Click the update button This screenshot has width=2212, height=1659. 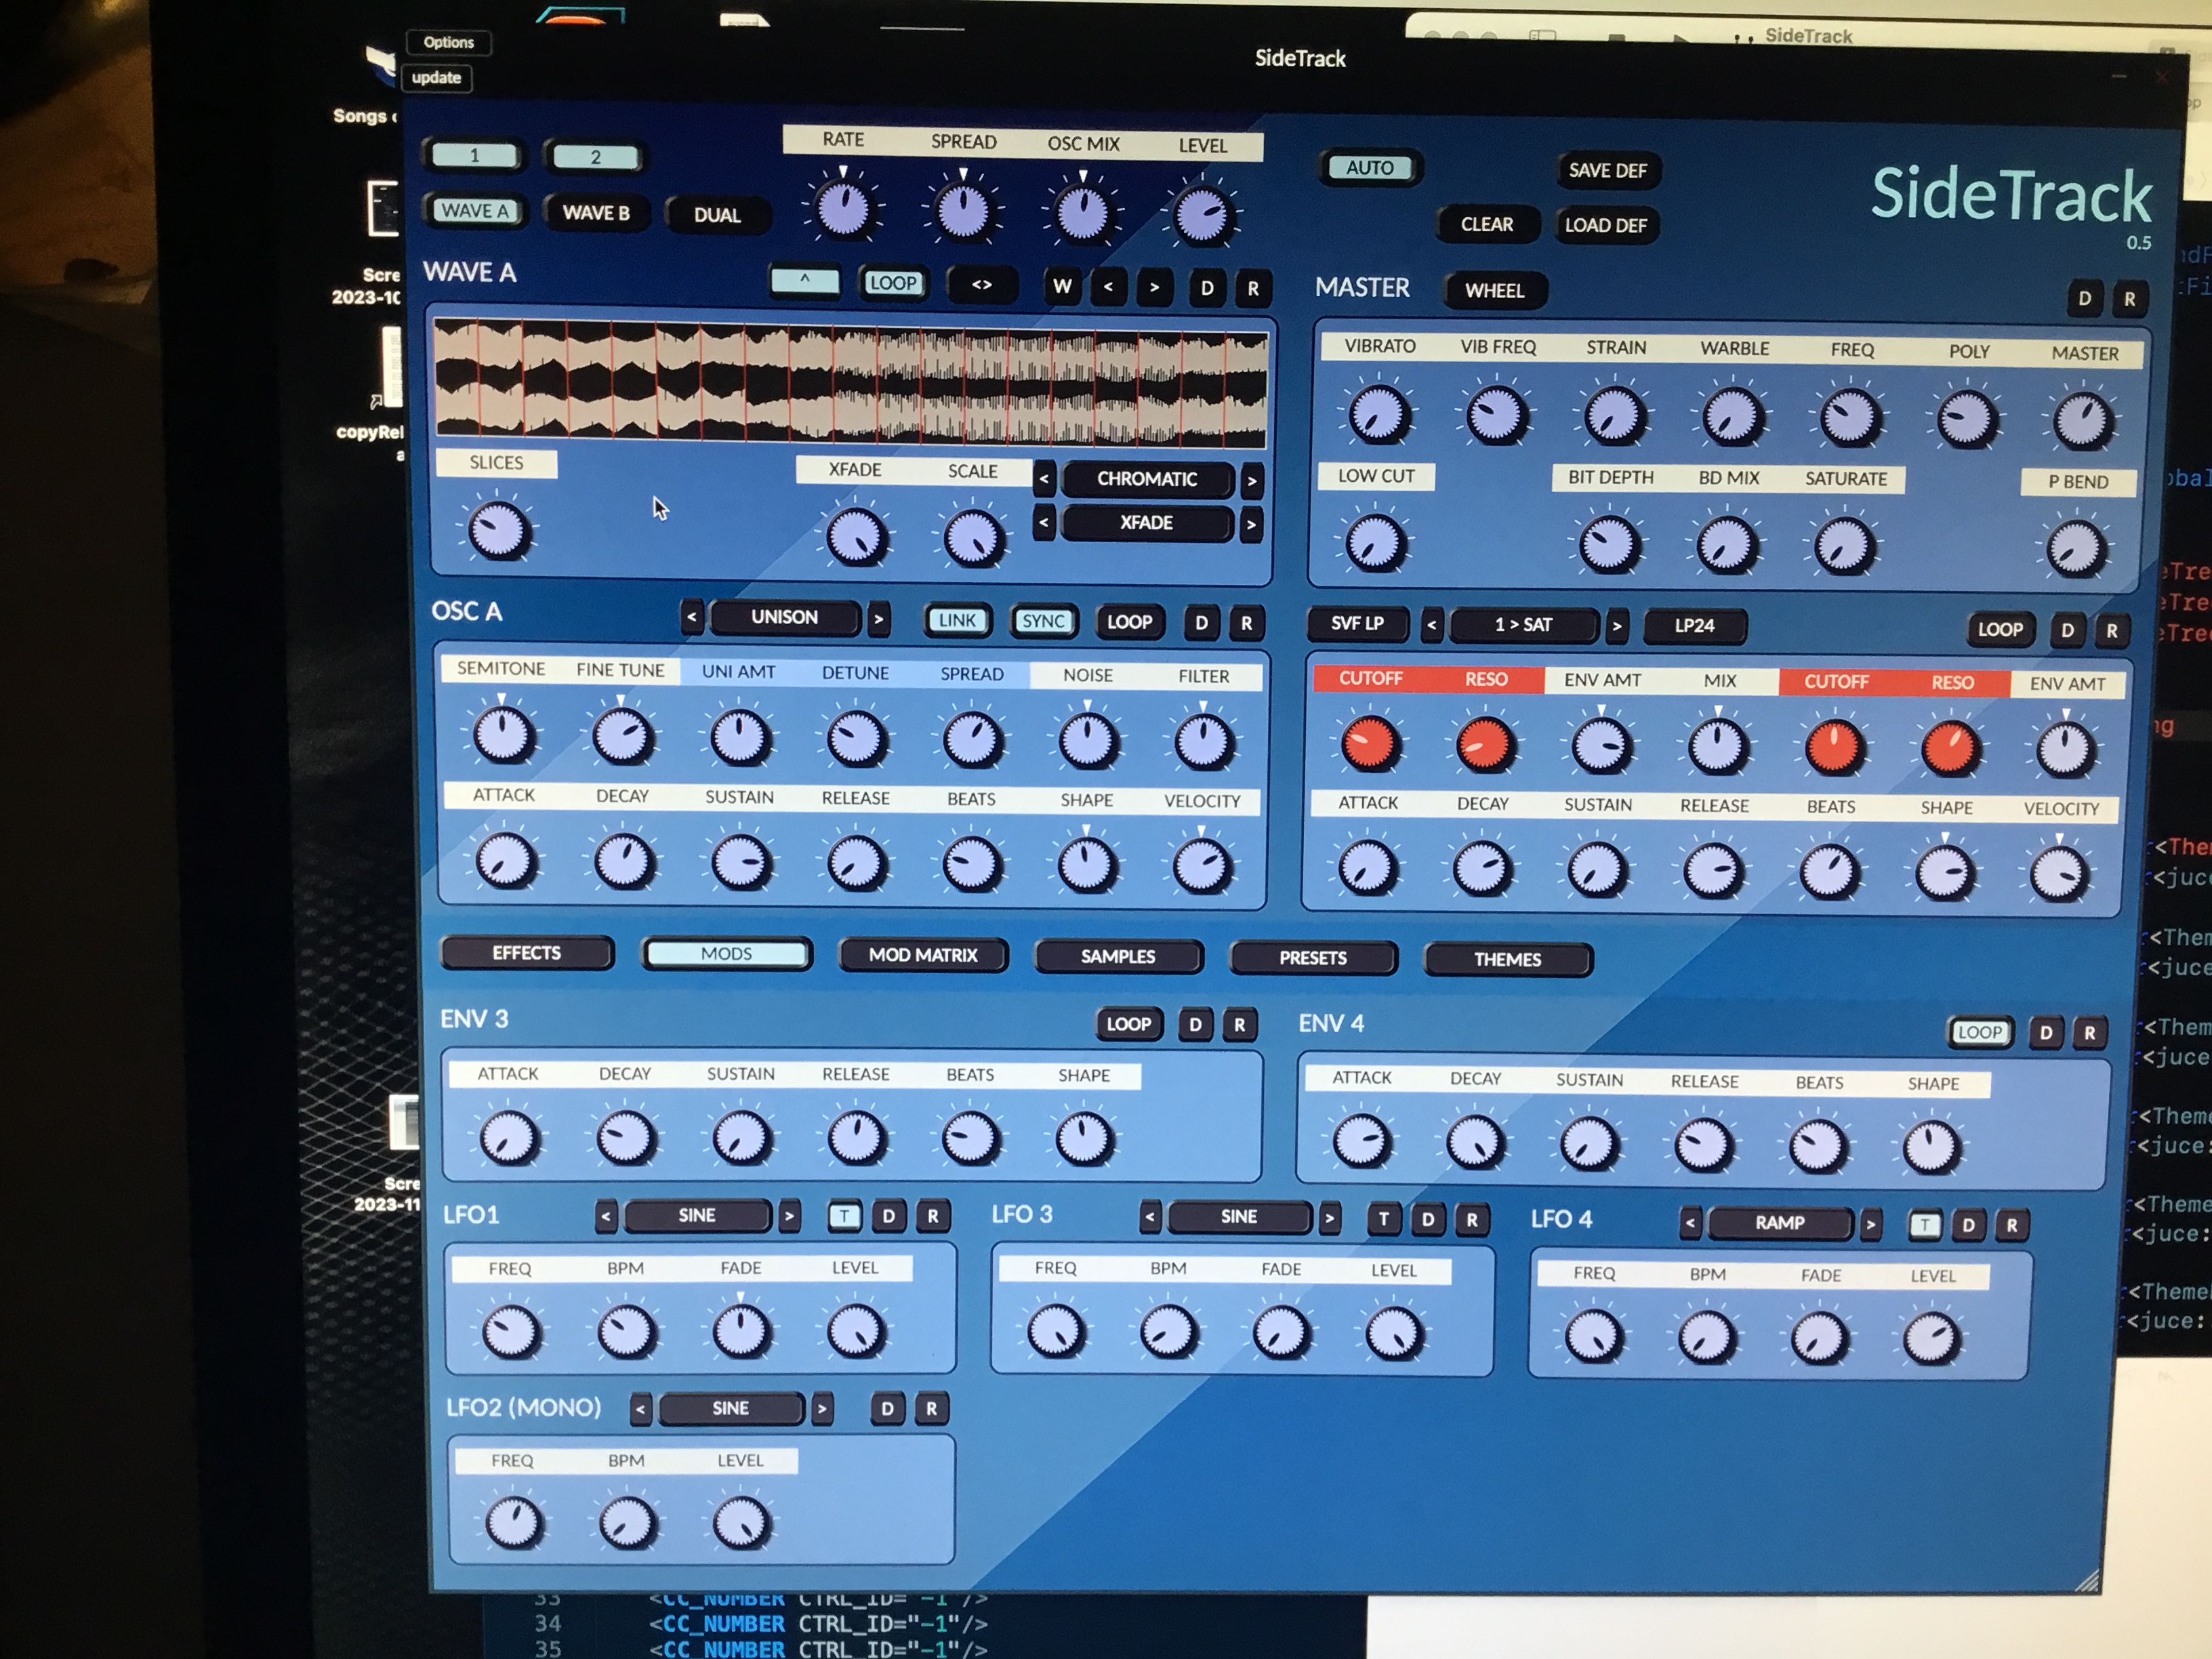click(x=437, y=78)
